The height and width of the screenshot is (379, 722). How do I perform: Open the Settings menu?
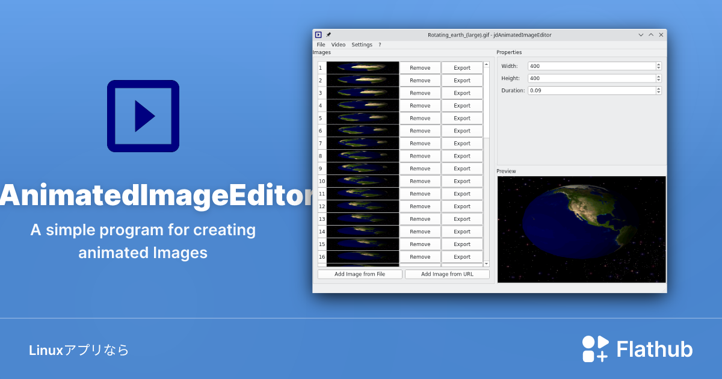tap(361, 44)
